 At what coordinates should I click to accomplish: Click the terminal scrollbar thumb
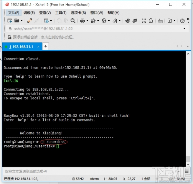(x=188, y=159)
